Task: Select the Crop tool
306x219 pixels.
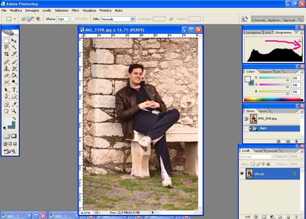Action: (x=7, y=53)
